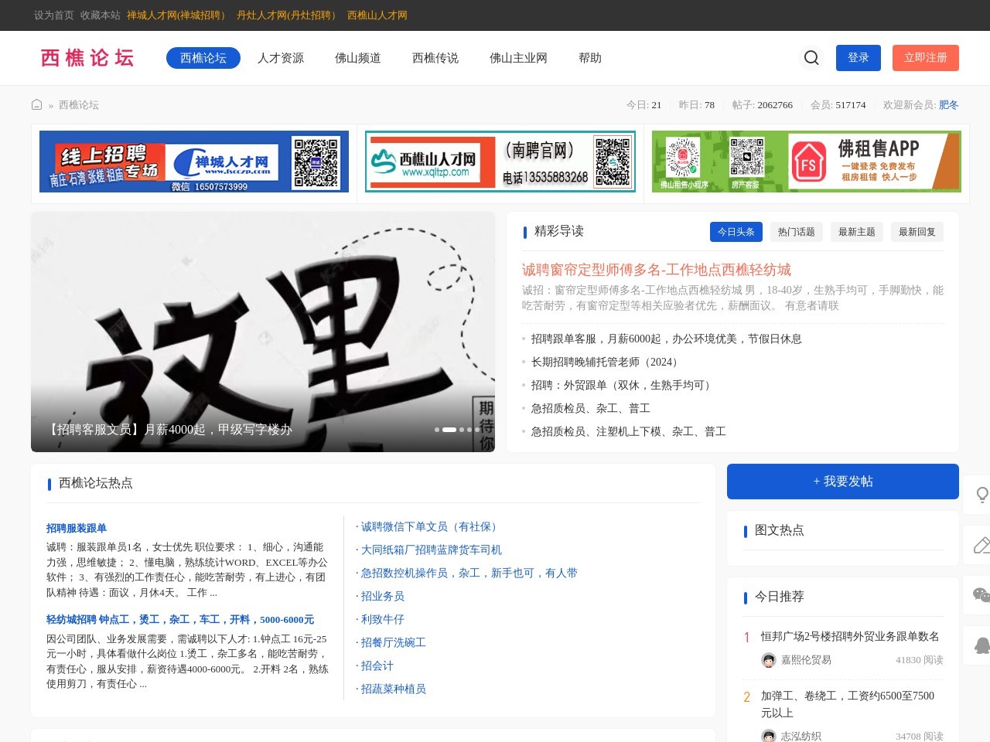Select 今日头条 in the highlights panel
Screen dimensions: 990x742
[x=736, y=231]
